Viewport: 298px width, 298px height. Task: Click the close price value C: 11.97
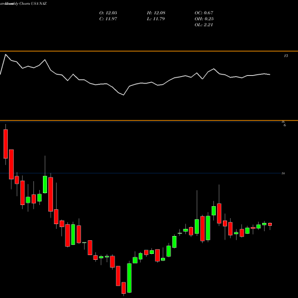pyautogui.click(x=108, y=19)
